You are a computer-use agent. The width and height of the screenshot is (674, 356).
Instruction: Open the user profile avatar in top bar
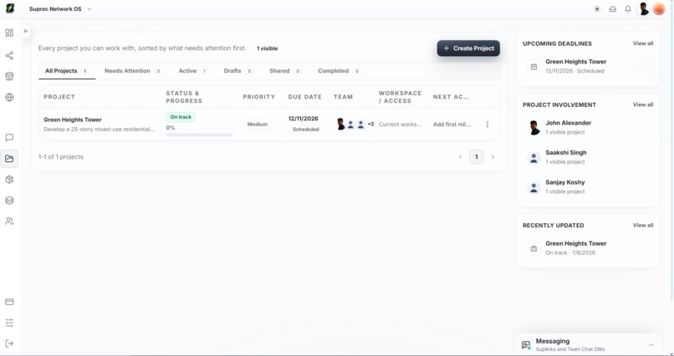click(x=644, y=9)
